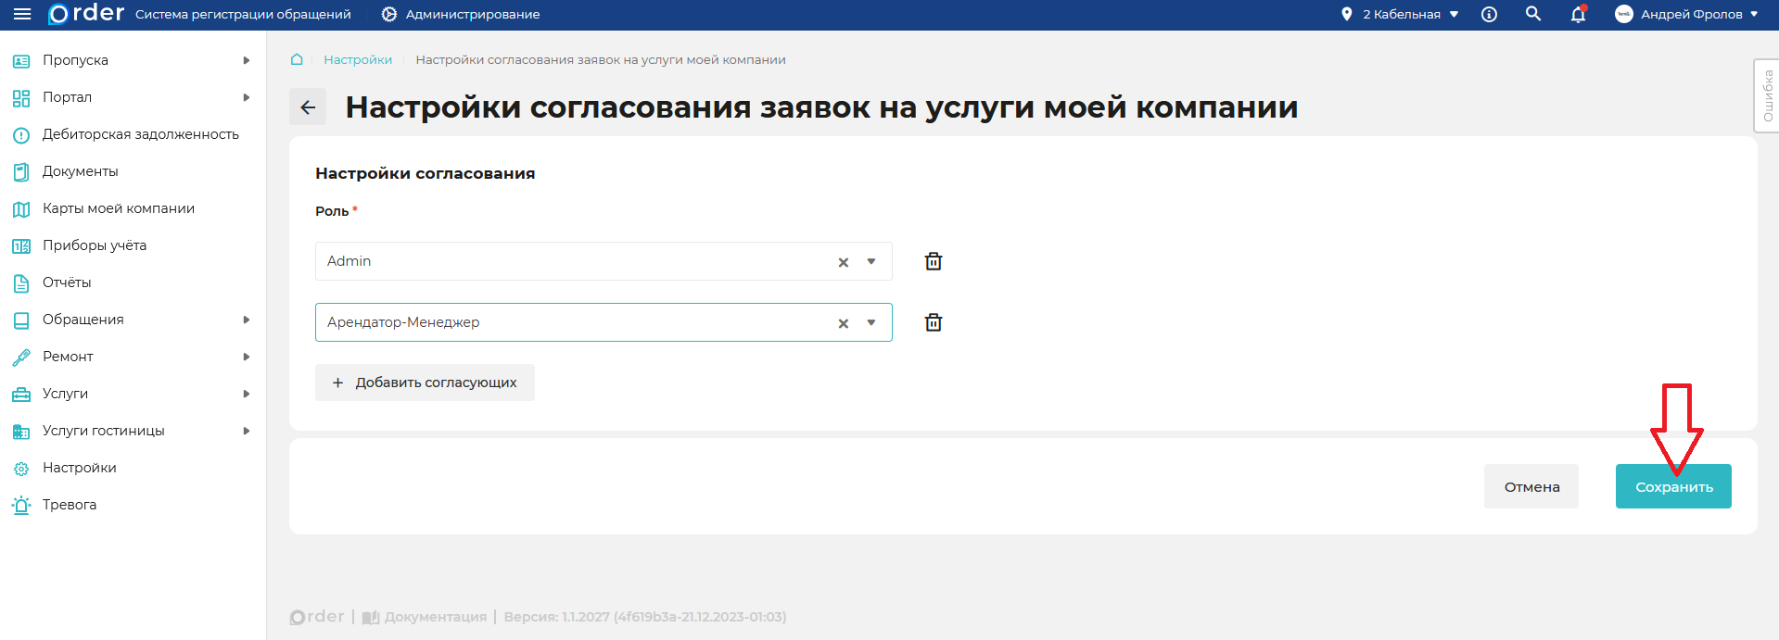
Task: Expand the Услуги гостиницы submenu arrow
Action: coord(247,431)
